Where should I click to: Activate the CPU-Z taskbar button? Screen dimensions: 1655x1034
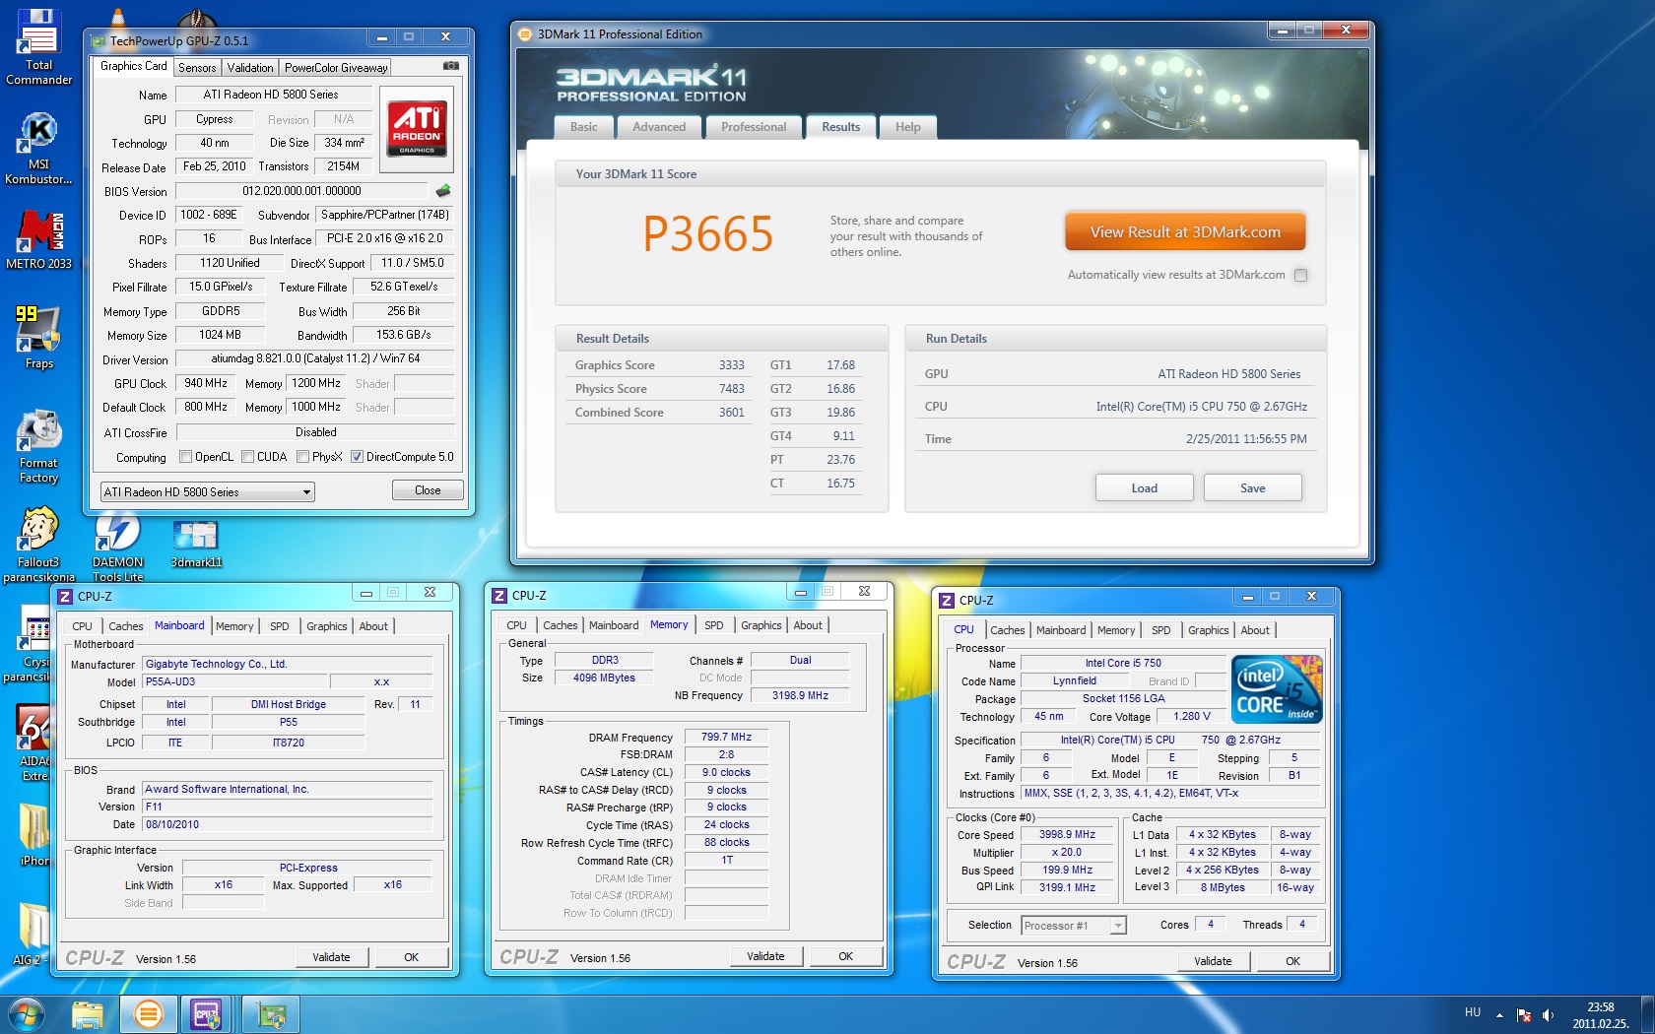tap(208, 1014)
